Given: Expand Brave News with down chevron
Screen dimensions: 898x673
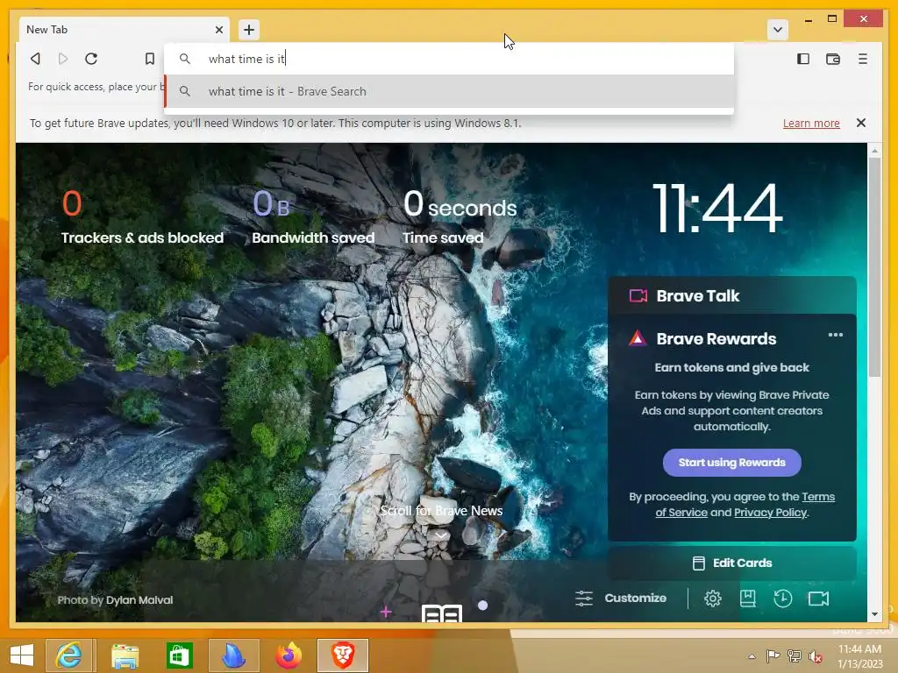Looking at the screenshot, I should coord(440,535).
